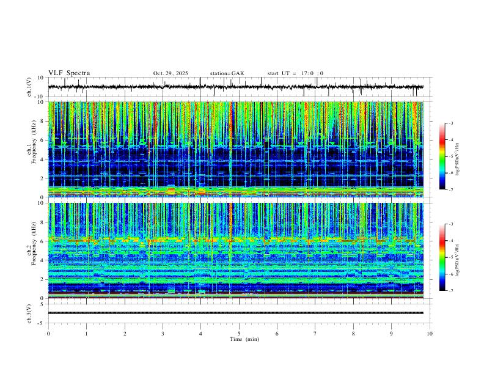
Task: Click the date "Oct. 29, 2025"
Action: pos(170,73)
